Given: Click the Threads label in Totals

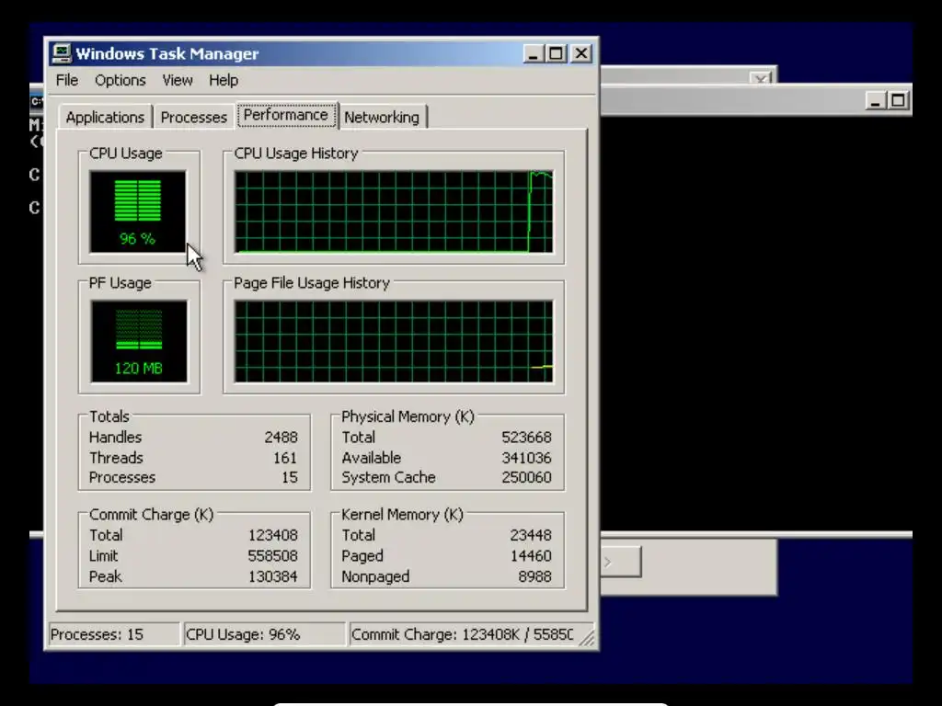Looking at the screenshot, I should tap(116, 458).
